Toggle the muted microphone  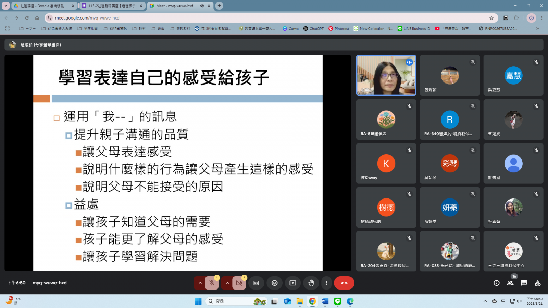212,283
